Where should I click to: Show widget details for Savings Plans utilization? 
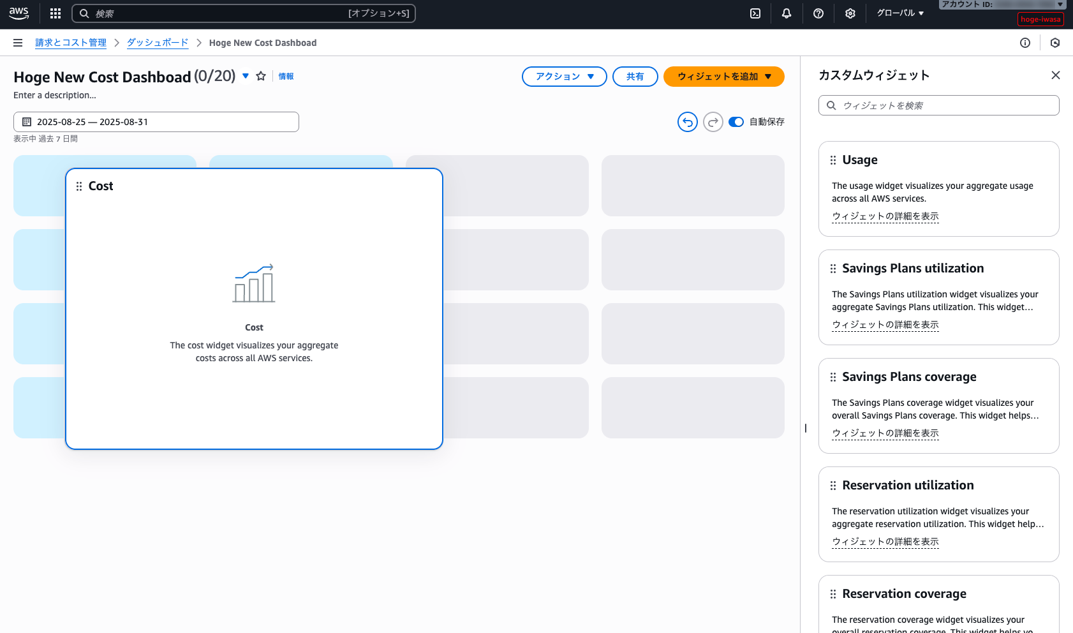885,325
